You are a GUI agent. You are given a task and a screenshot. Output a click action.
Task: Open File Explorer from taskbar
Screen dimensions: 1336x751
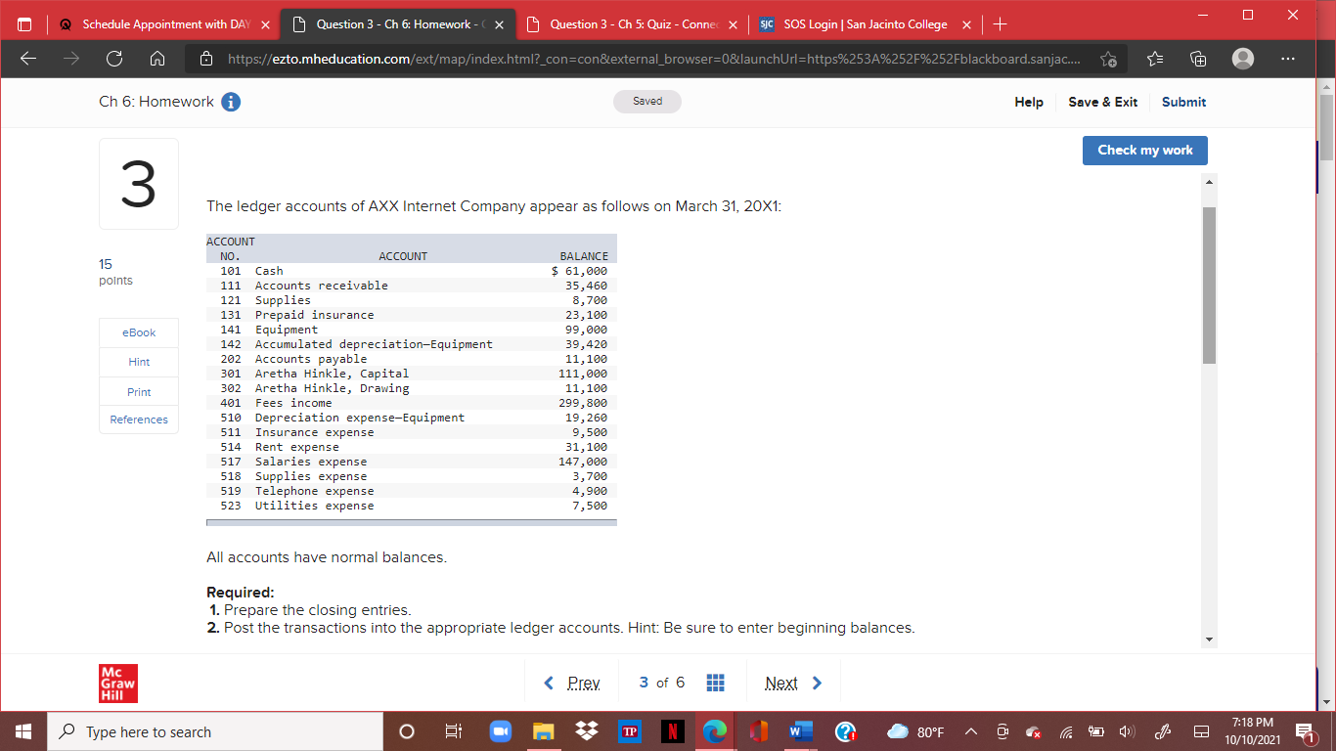tap(543, 731)
